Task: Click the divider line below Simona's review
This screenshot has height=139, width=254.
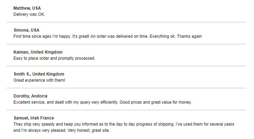Action: [x=126, y=44]
